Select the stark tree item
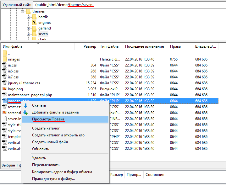Image resolution: width=226 pixels, height=185 pixels. [x=42, y=39]
